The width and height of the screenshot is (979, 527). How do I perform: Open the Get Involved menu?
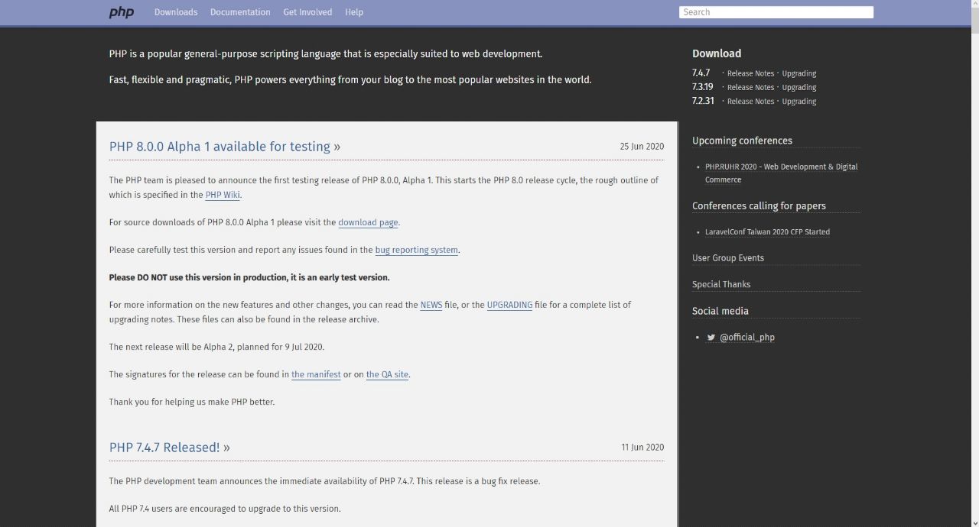[x=307, y=12]
